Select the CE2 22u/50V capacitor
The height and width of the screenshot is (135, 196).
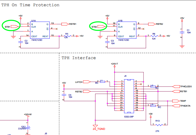pos(28,128)
